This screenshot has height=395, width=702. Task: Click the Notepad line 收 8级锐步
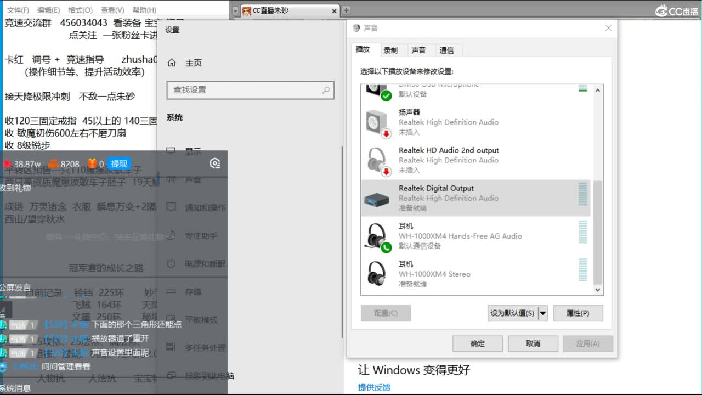point(27,145)
